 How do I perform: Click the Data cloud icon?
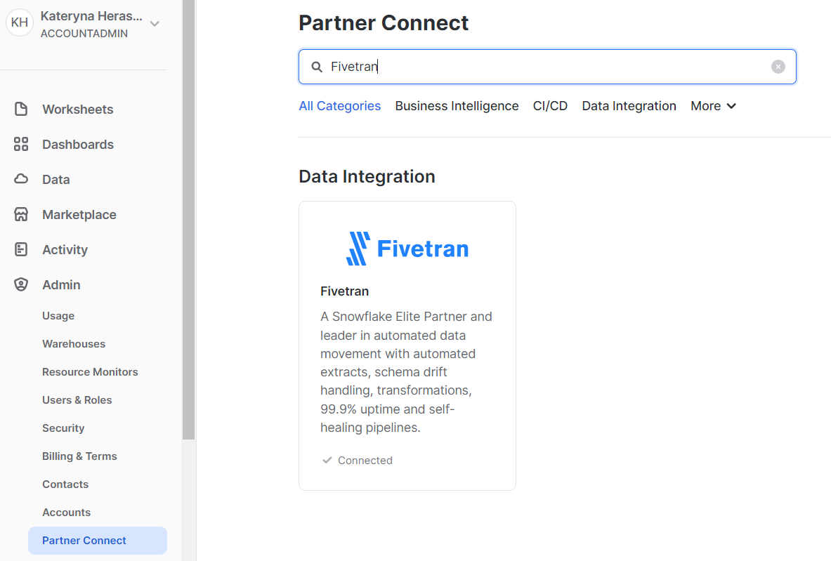click(21, 179)
